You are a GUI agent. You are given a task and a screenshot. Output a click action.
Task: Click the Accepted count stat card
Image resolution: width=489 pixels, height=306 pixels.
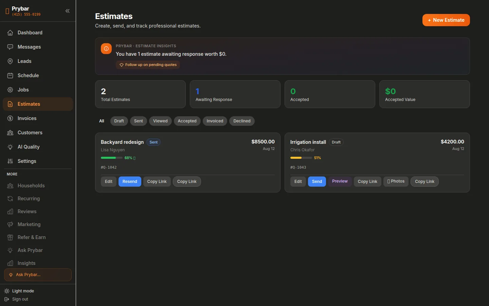tap(330, 94)
